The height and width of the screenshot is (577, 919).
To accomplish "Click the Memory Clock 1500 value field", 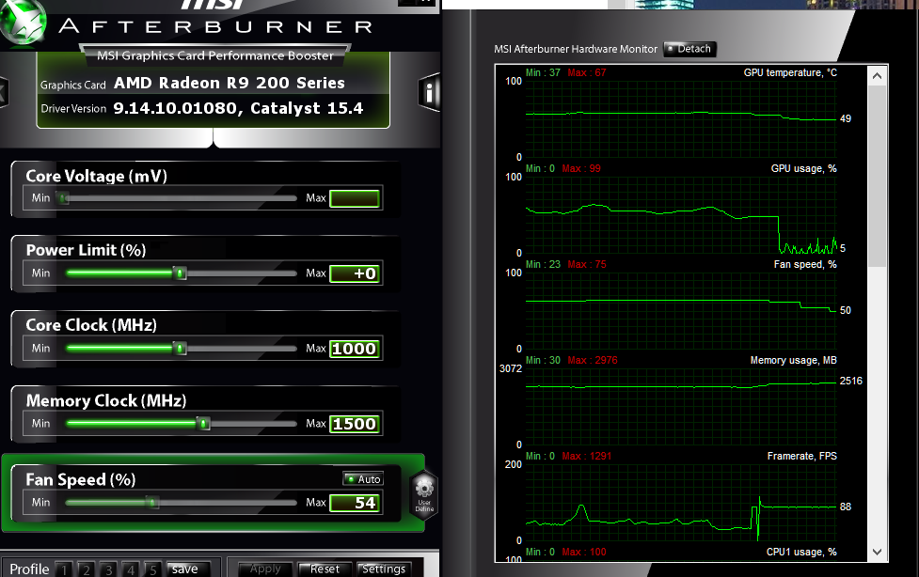I will click(x=355, y=424).
